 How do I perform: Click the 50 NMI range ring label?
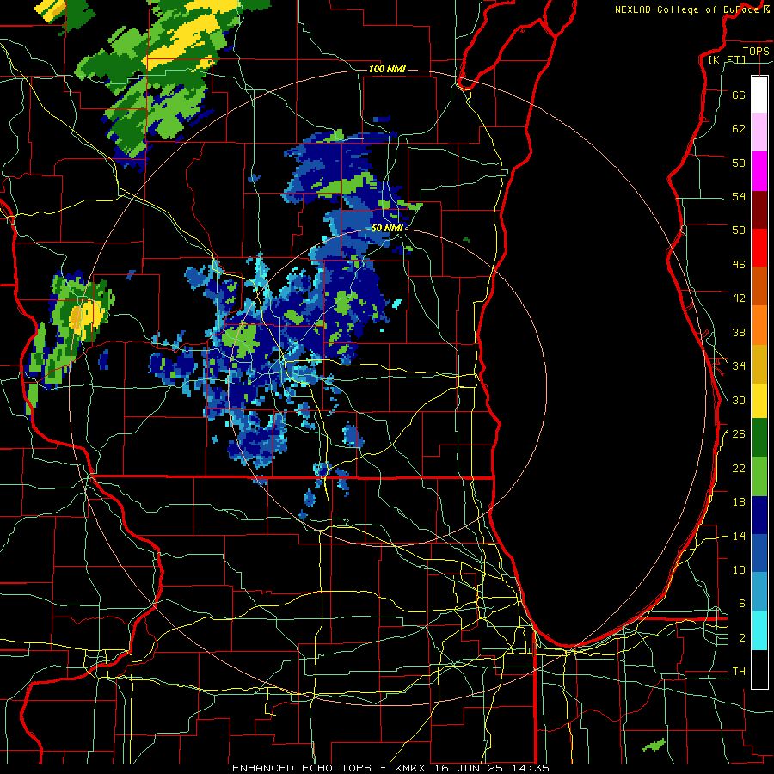[387, 228]
